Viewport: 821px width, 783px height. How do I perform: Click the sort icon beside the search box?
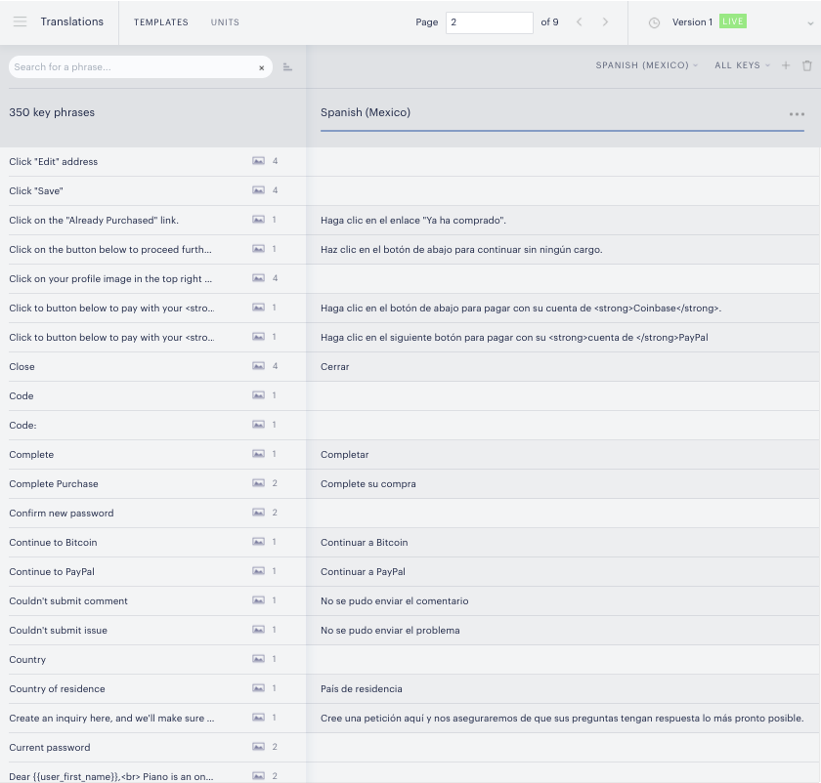pos(287,67)
